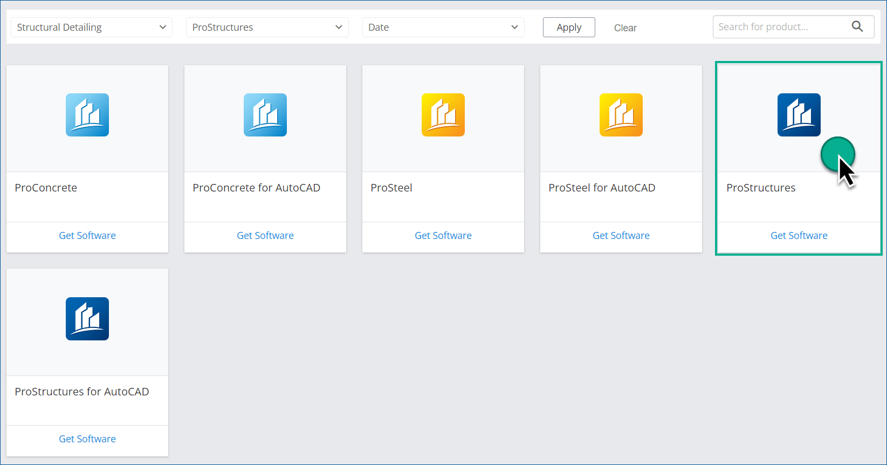Select the ProSteel for AutoCAD title

[602, 188]
